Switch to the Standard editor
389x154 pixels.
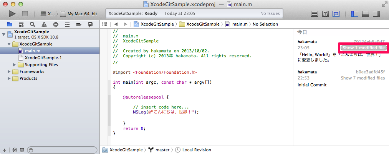[x=315, y=14]
